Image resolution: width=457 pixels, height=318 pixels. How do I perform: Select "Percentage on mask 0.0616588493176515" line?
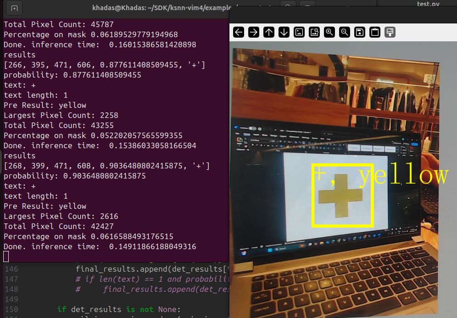pos(88,236)
